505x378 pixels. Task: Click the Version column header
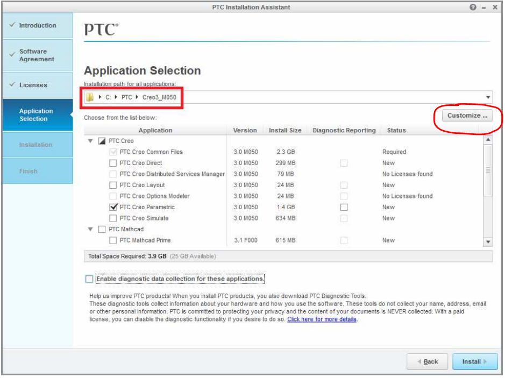pyautogui.click(x=245, y=131)
